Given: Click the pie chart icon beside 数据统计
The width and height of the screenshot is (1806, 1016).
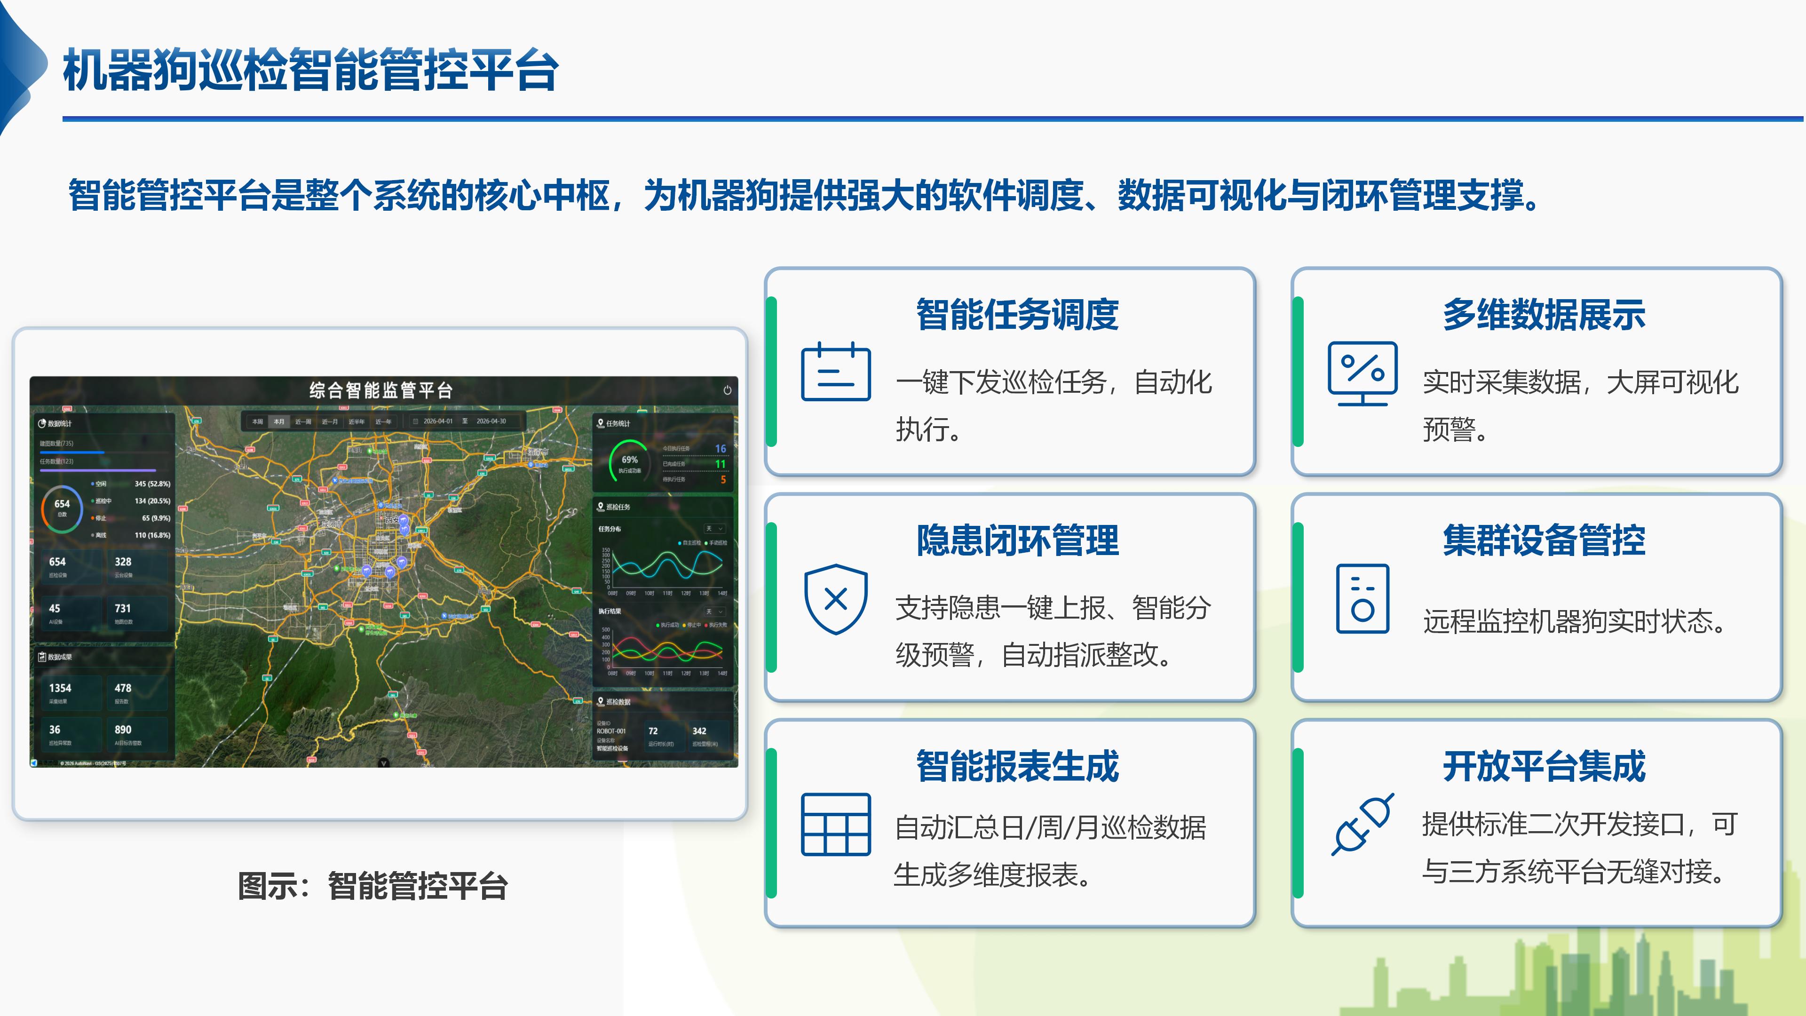Looking at the screenshot, I should [x=42, y=423].
